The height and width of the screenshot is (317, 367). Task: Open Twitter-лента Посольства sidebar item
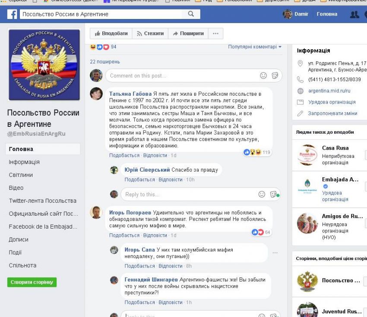click(43, 201)
